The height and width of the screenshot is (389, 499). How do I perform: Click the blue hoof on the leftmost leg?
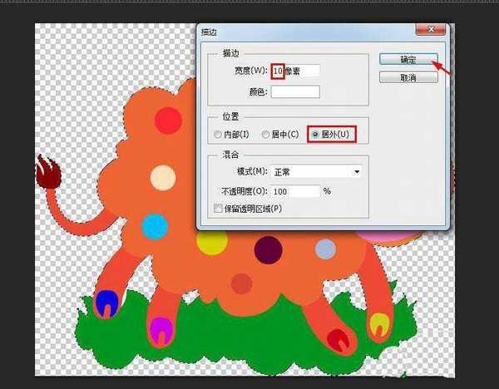point(106,303)
